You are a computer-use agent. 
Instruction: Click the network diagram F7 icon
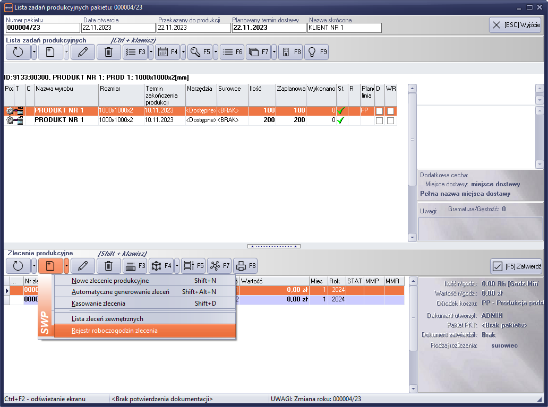tap(219, 266)
